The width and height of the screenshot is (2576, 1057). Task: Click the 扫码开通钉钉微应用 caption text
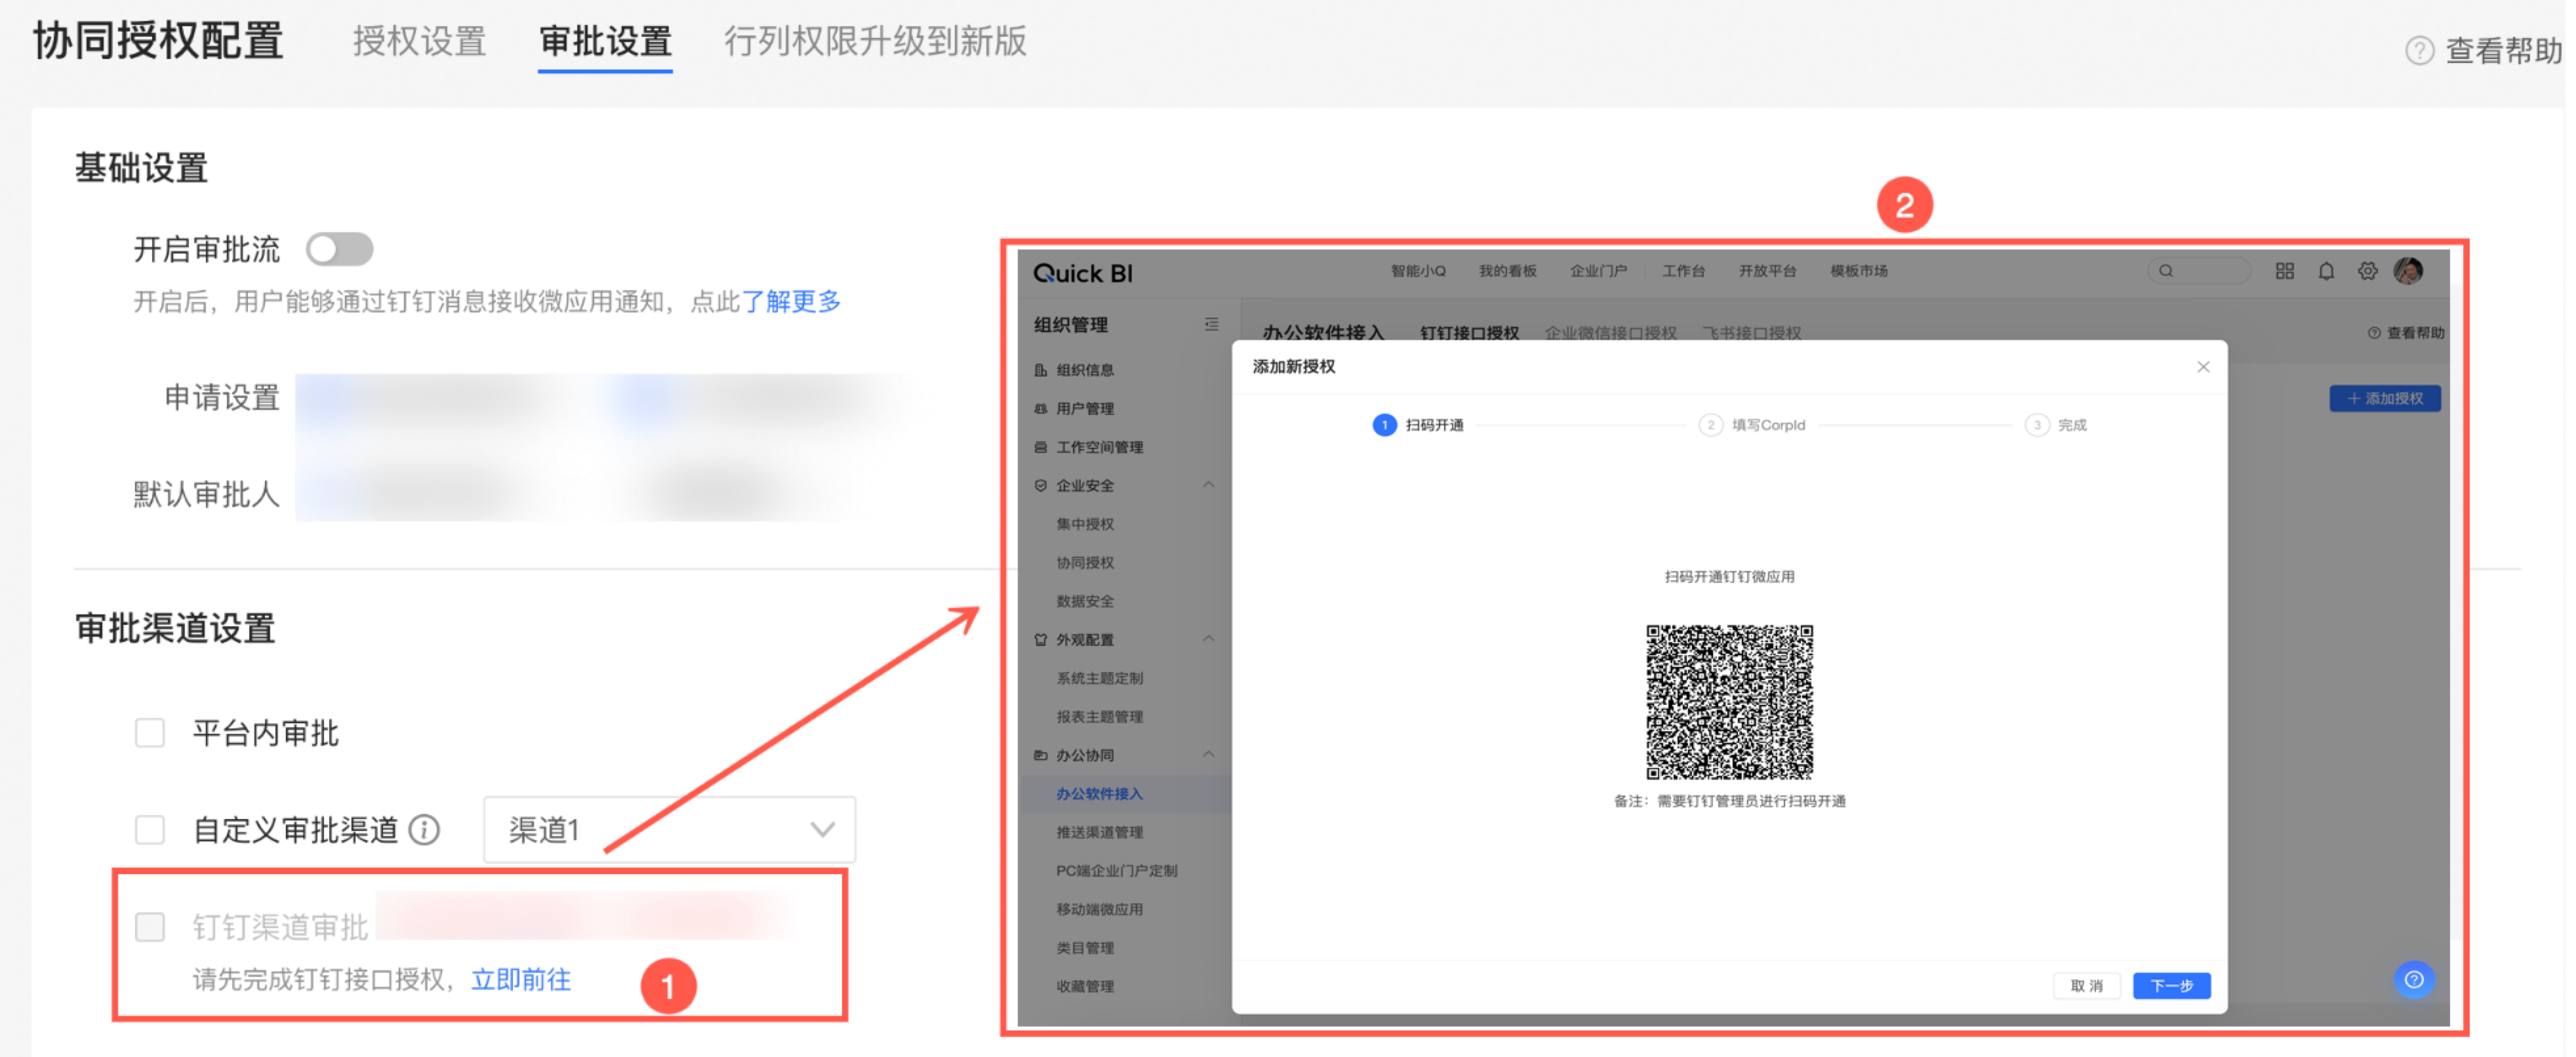click(1729, 577)
